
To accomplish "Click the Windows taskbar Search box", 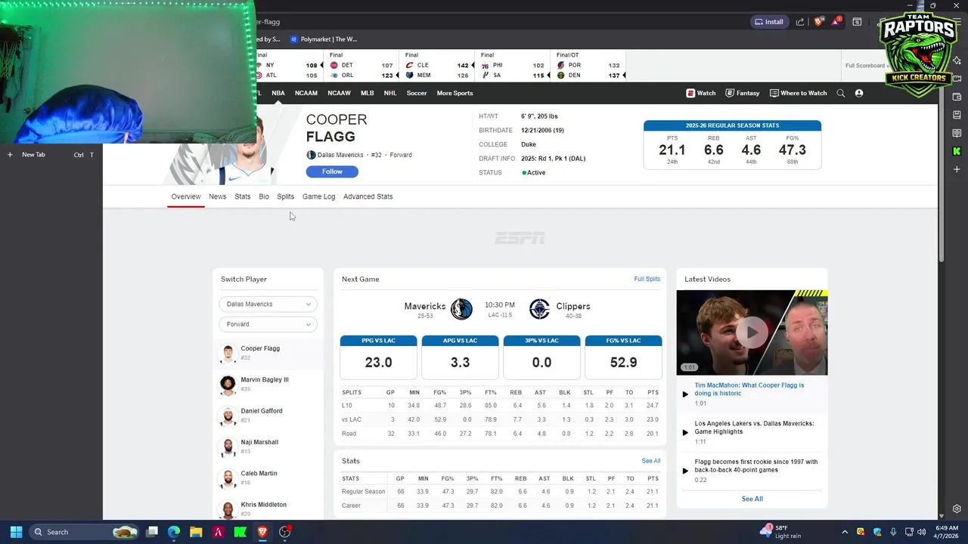I will 83,532.
